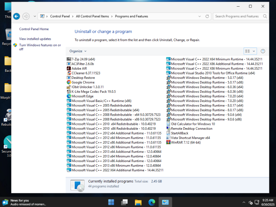The image size is (276, 207).
Task: Click the Adobe AIR icon
Action: [x=69, y=69]
